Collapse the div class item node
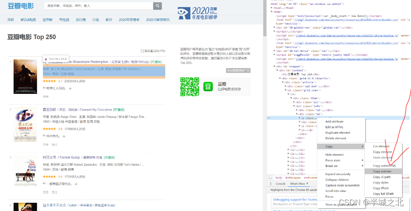This screenshot has width=411, height=211. coord(291,98)
